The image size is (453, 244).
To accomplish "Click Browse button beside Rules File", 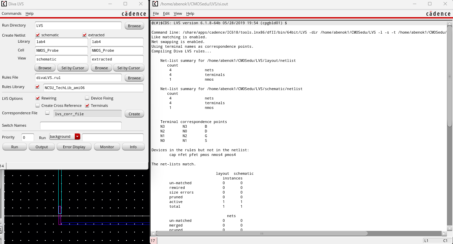I will pos(134,78).
